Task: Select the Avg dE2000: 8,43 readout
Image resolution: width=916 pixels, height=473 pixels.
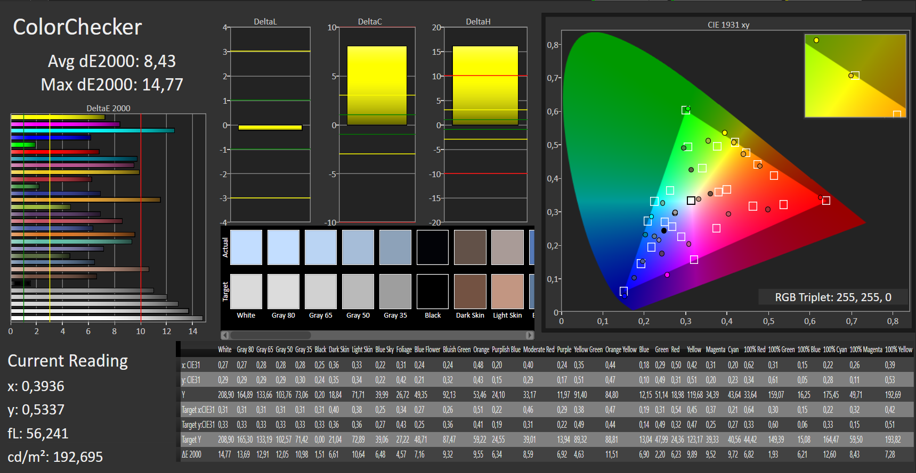Action: 112,61
